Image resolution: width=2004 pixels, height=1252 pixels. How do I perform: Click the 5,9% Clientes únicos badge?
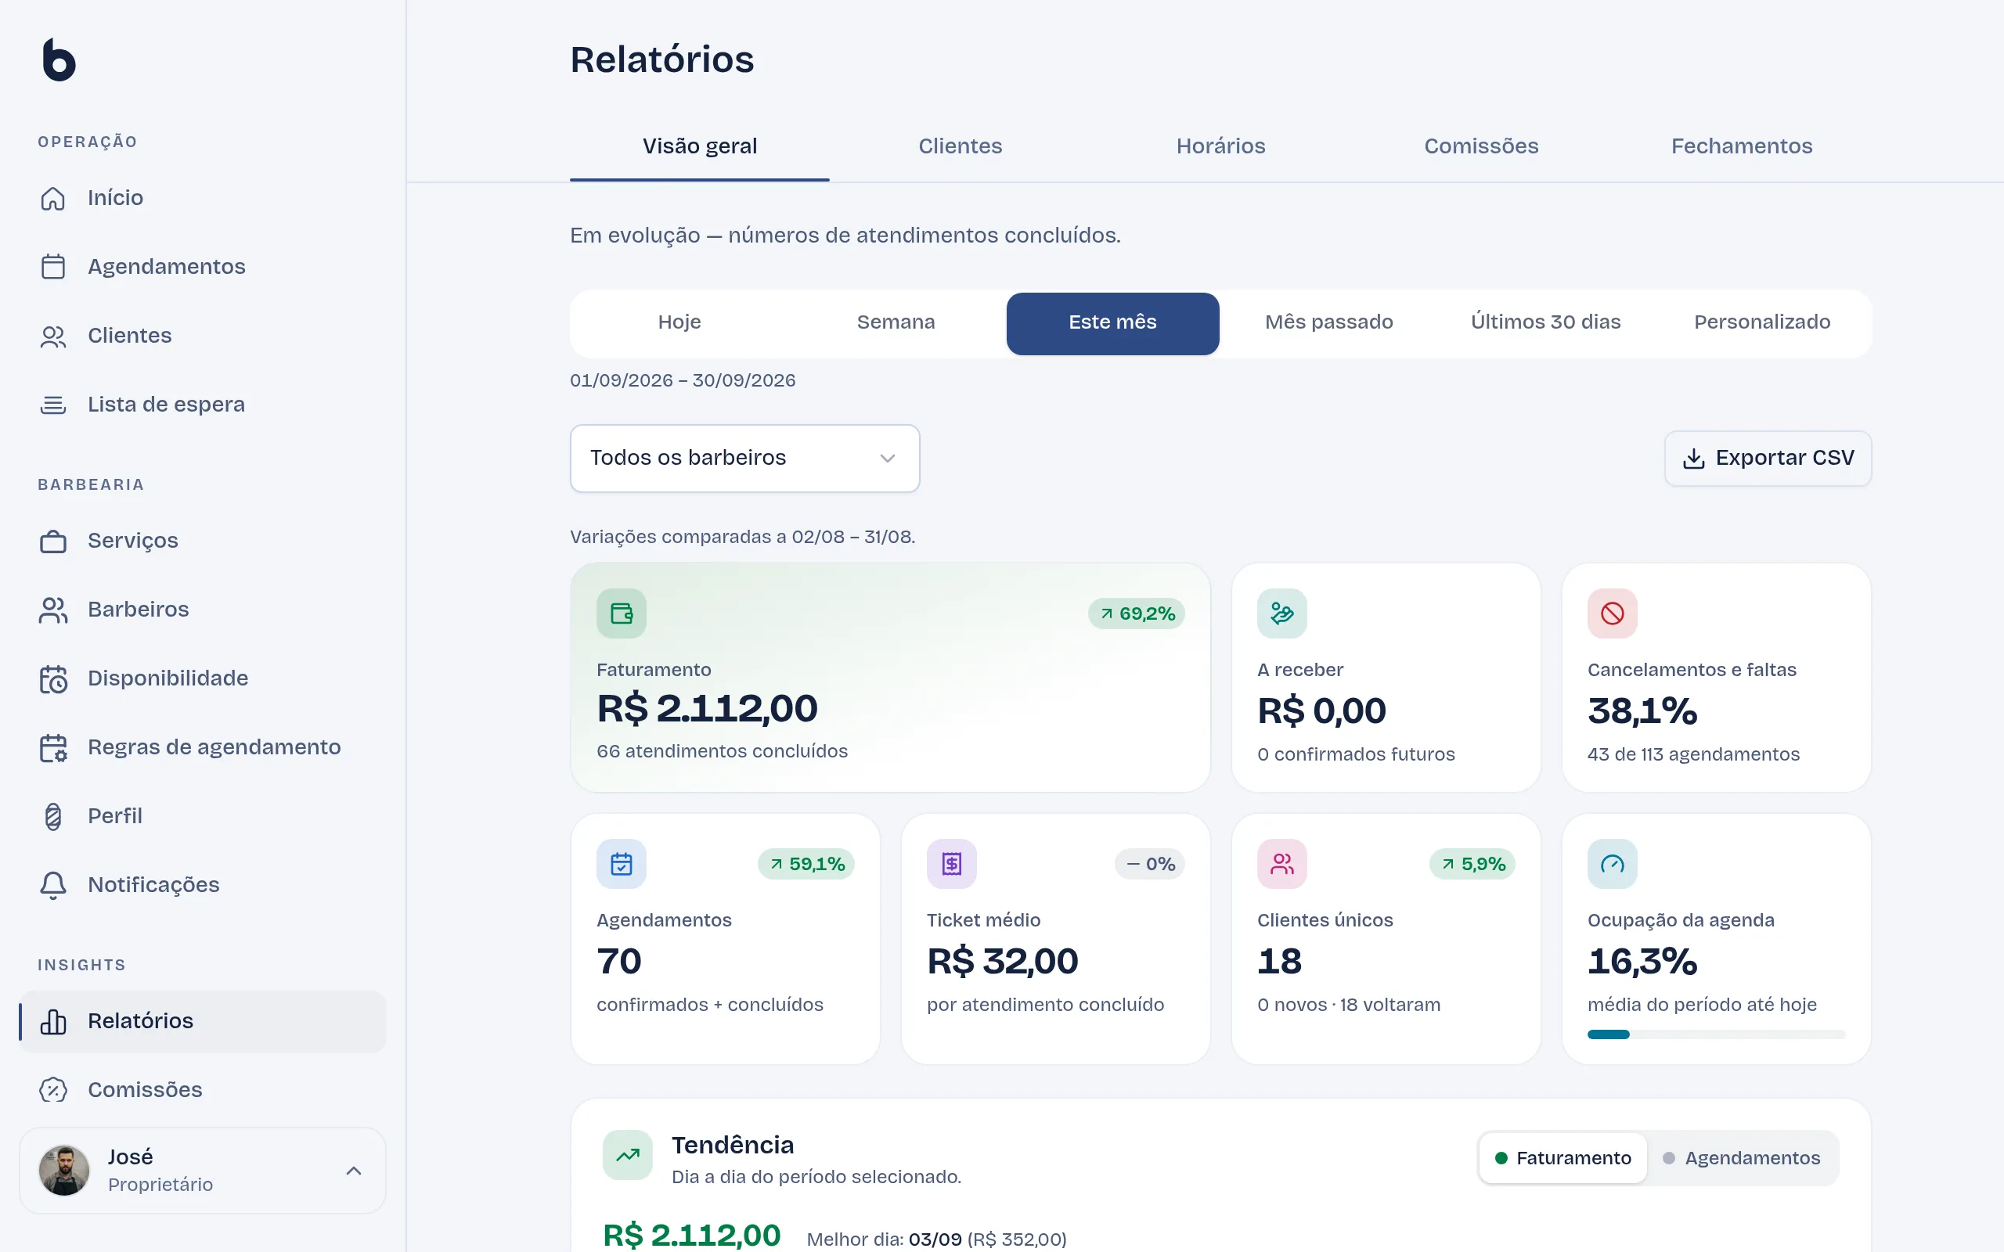pos(1472,864)
